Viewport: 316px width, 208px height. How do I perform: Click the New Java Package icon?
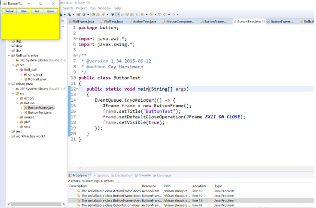[79, 14]
